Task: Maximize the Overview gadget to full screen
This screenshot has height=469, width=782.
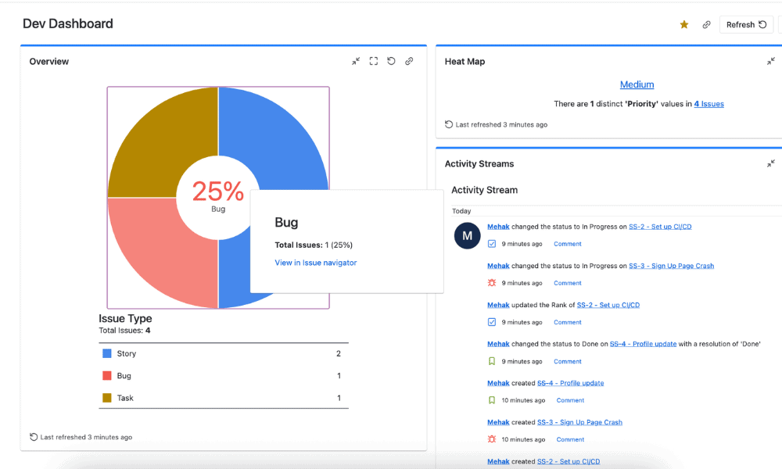Action: click(x=374, y=61)
